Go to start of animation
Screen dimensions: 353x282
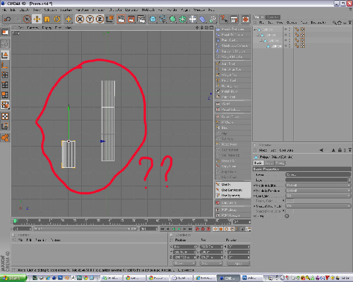[x=162, y=229]
